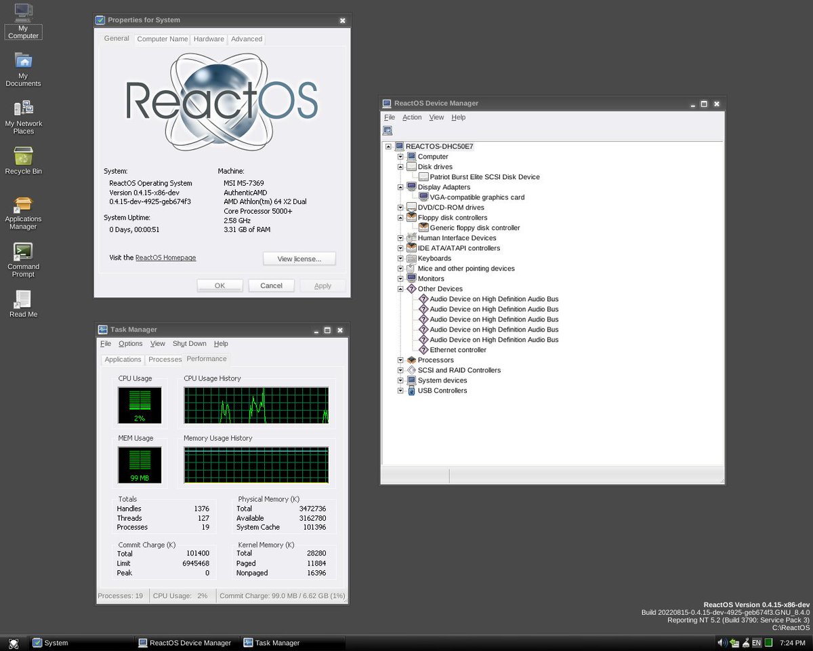
Task: Switch to the Hardware tab
Action: [x=208, y=39]
